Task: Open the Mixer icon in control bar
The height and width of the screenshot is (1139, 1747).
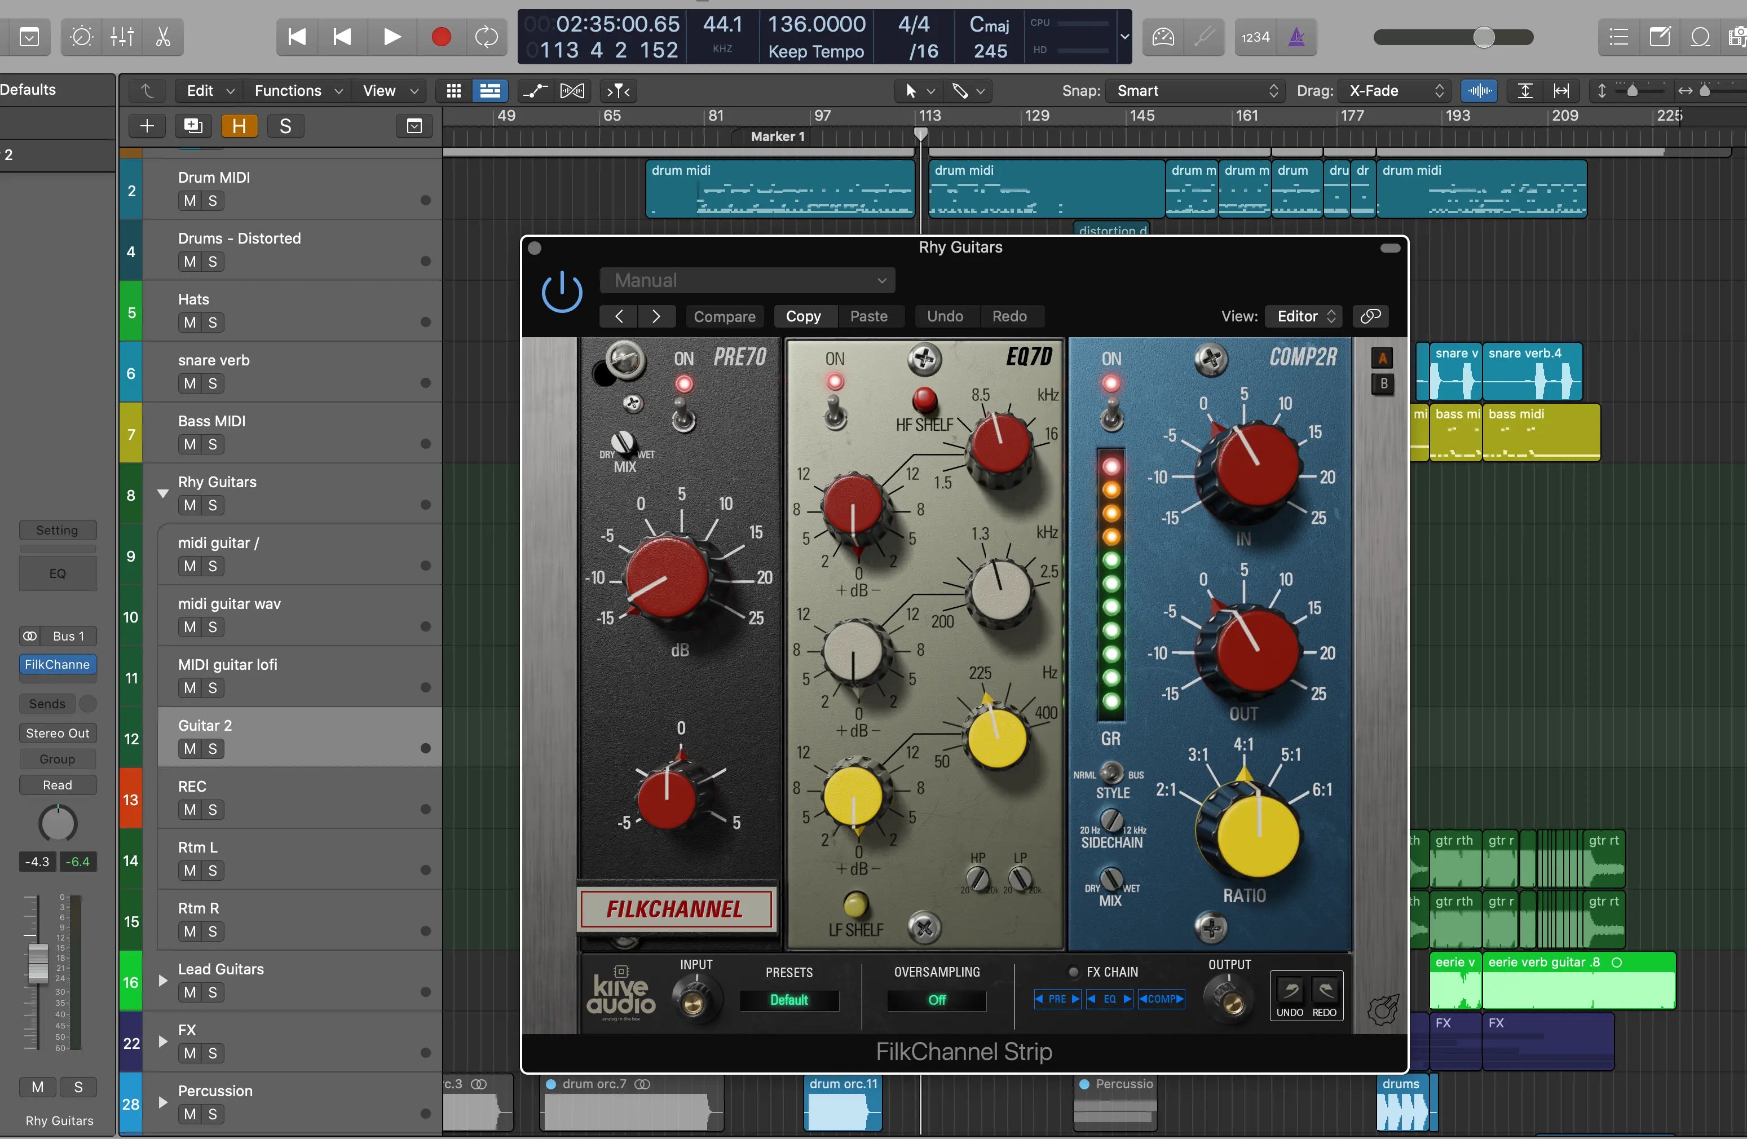Action: click(122, 37)
